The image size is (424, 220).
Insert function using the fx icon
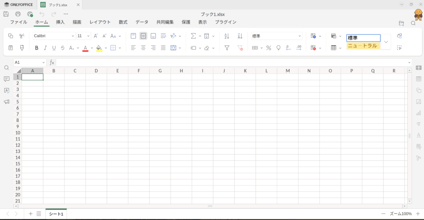click(x=52, y=62)
